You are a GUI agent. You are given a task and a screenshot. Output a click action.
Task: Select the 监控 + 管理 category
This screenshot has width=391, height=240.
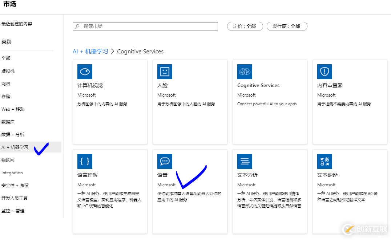click(x=13, y=211)
